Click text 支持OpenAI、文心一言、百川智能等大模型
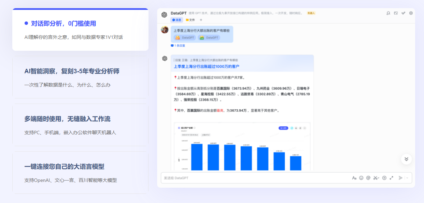 [71, 180]
